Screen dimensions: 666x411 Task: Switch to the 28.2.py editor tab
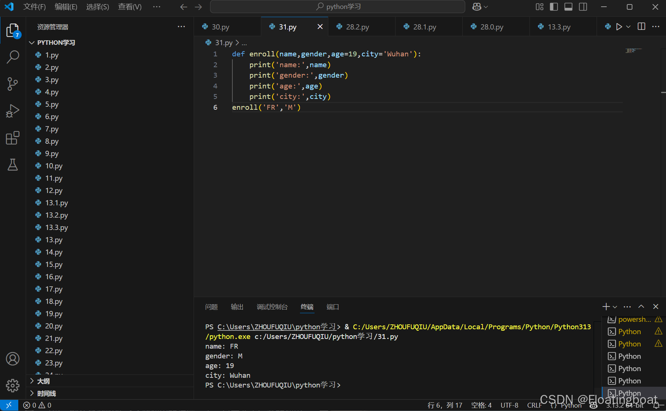click(x=357, y=27)
